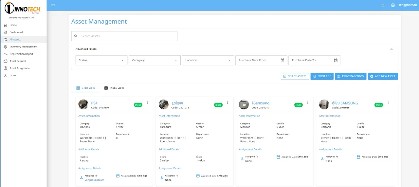Click the Users person icon
Image resolution: width=419 pixels, height=187 pixels.
[6, 75]
